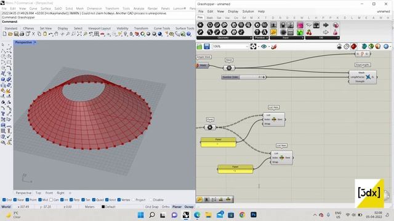Click the yellow RSS-style Panel icon
This screenshot has height=221, width=394.
pos(273,32)
